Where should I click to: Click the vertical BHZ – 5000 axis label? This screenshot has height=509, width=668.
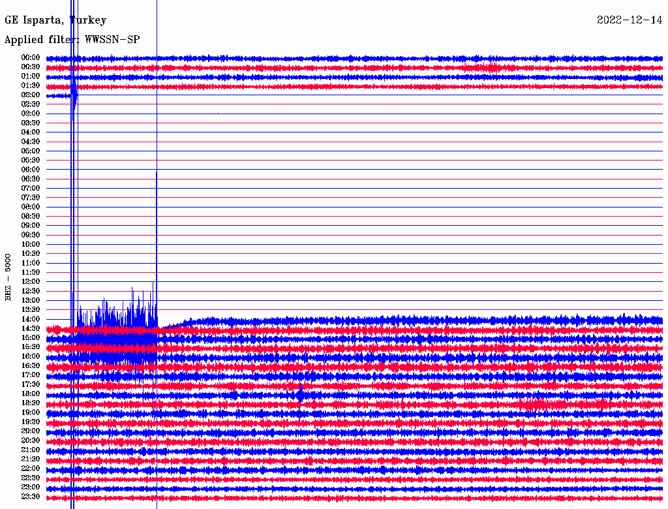click(8, 277)
